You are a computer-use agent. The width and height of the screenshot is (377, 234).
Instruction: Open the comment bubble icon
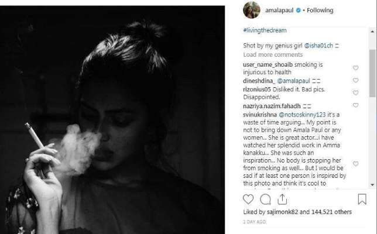click(265, 199)
